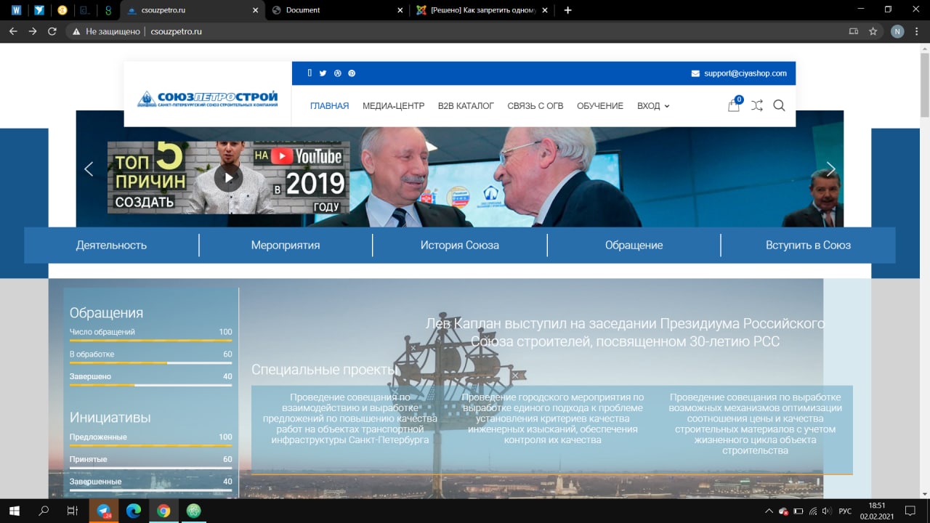Go forward with the browser forward arrow

tap(33, 31)
